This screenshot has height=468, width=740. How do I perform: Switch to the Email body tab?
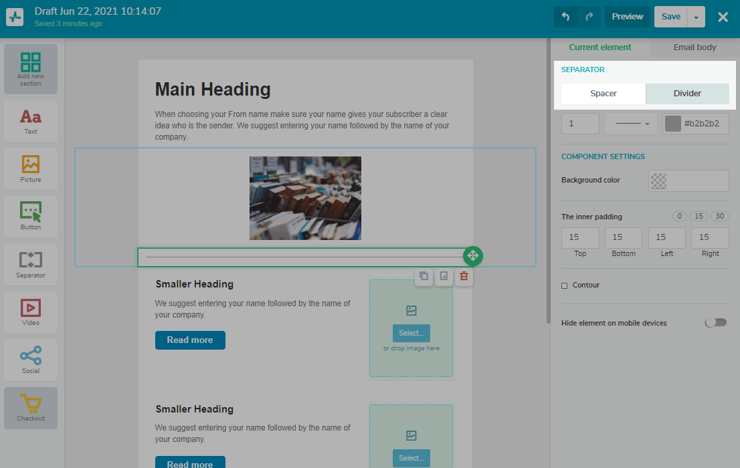(x=694, y=47)
